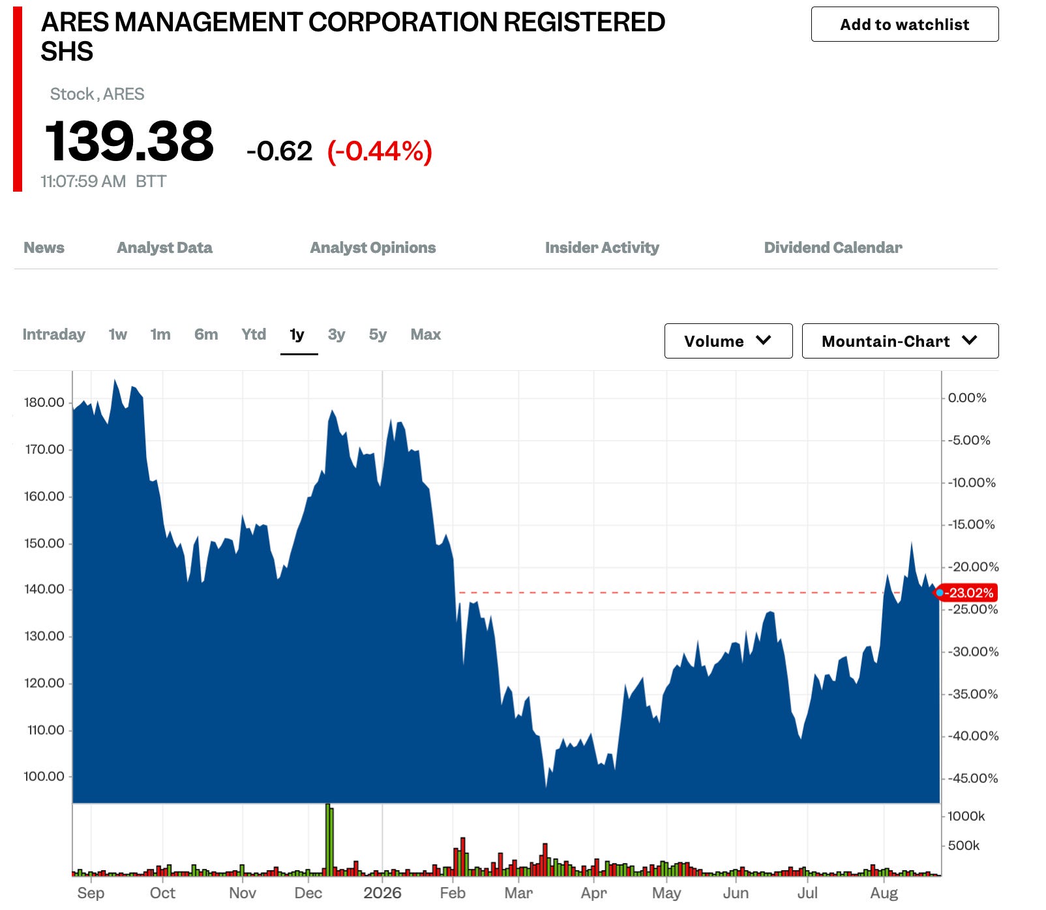The image size is (1046, 910).
Task: Expand the Volume dropdown
Action: tap(728, 341)
